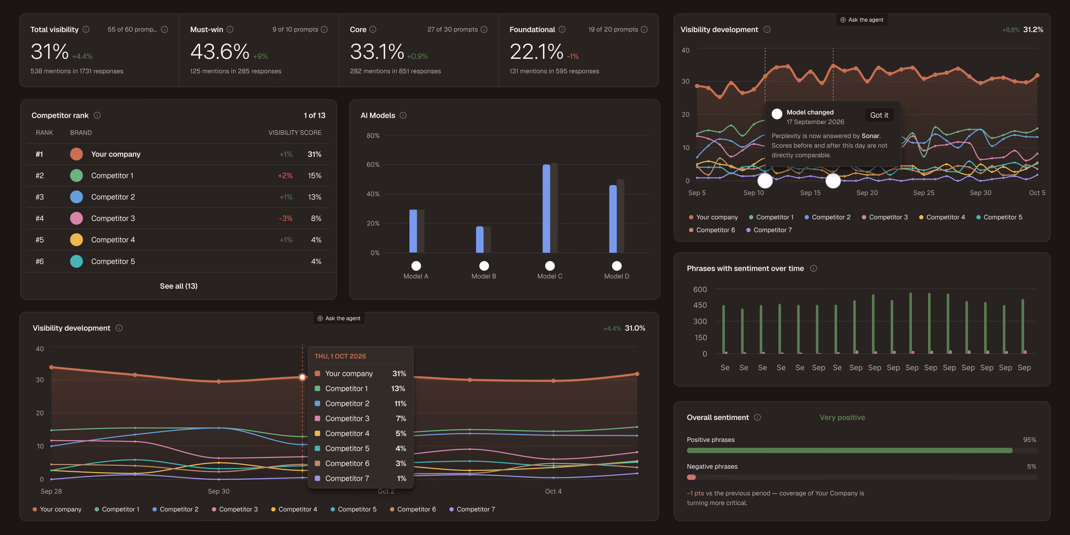The width and height of the screenshot is (1070, 535).
Task: Dismiss Model changed notice with Got it
Action: tap(879, 116)
